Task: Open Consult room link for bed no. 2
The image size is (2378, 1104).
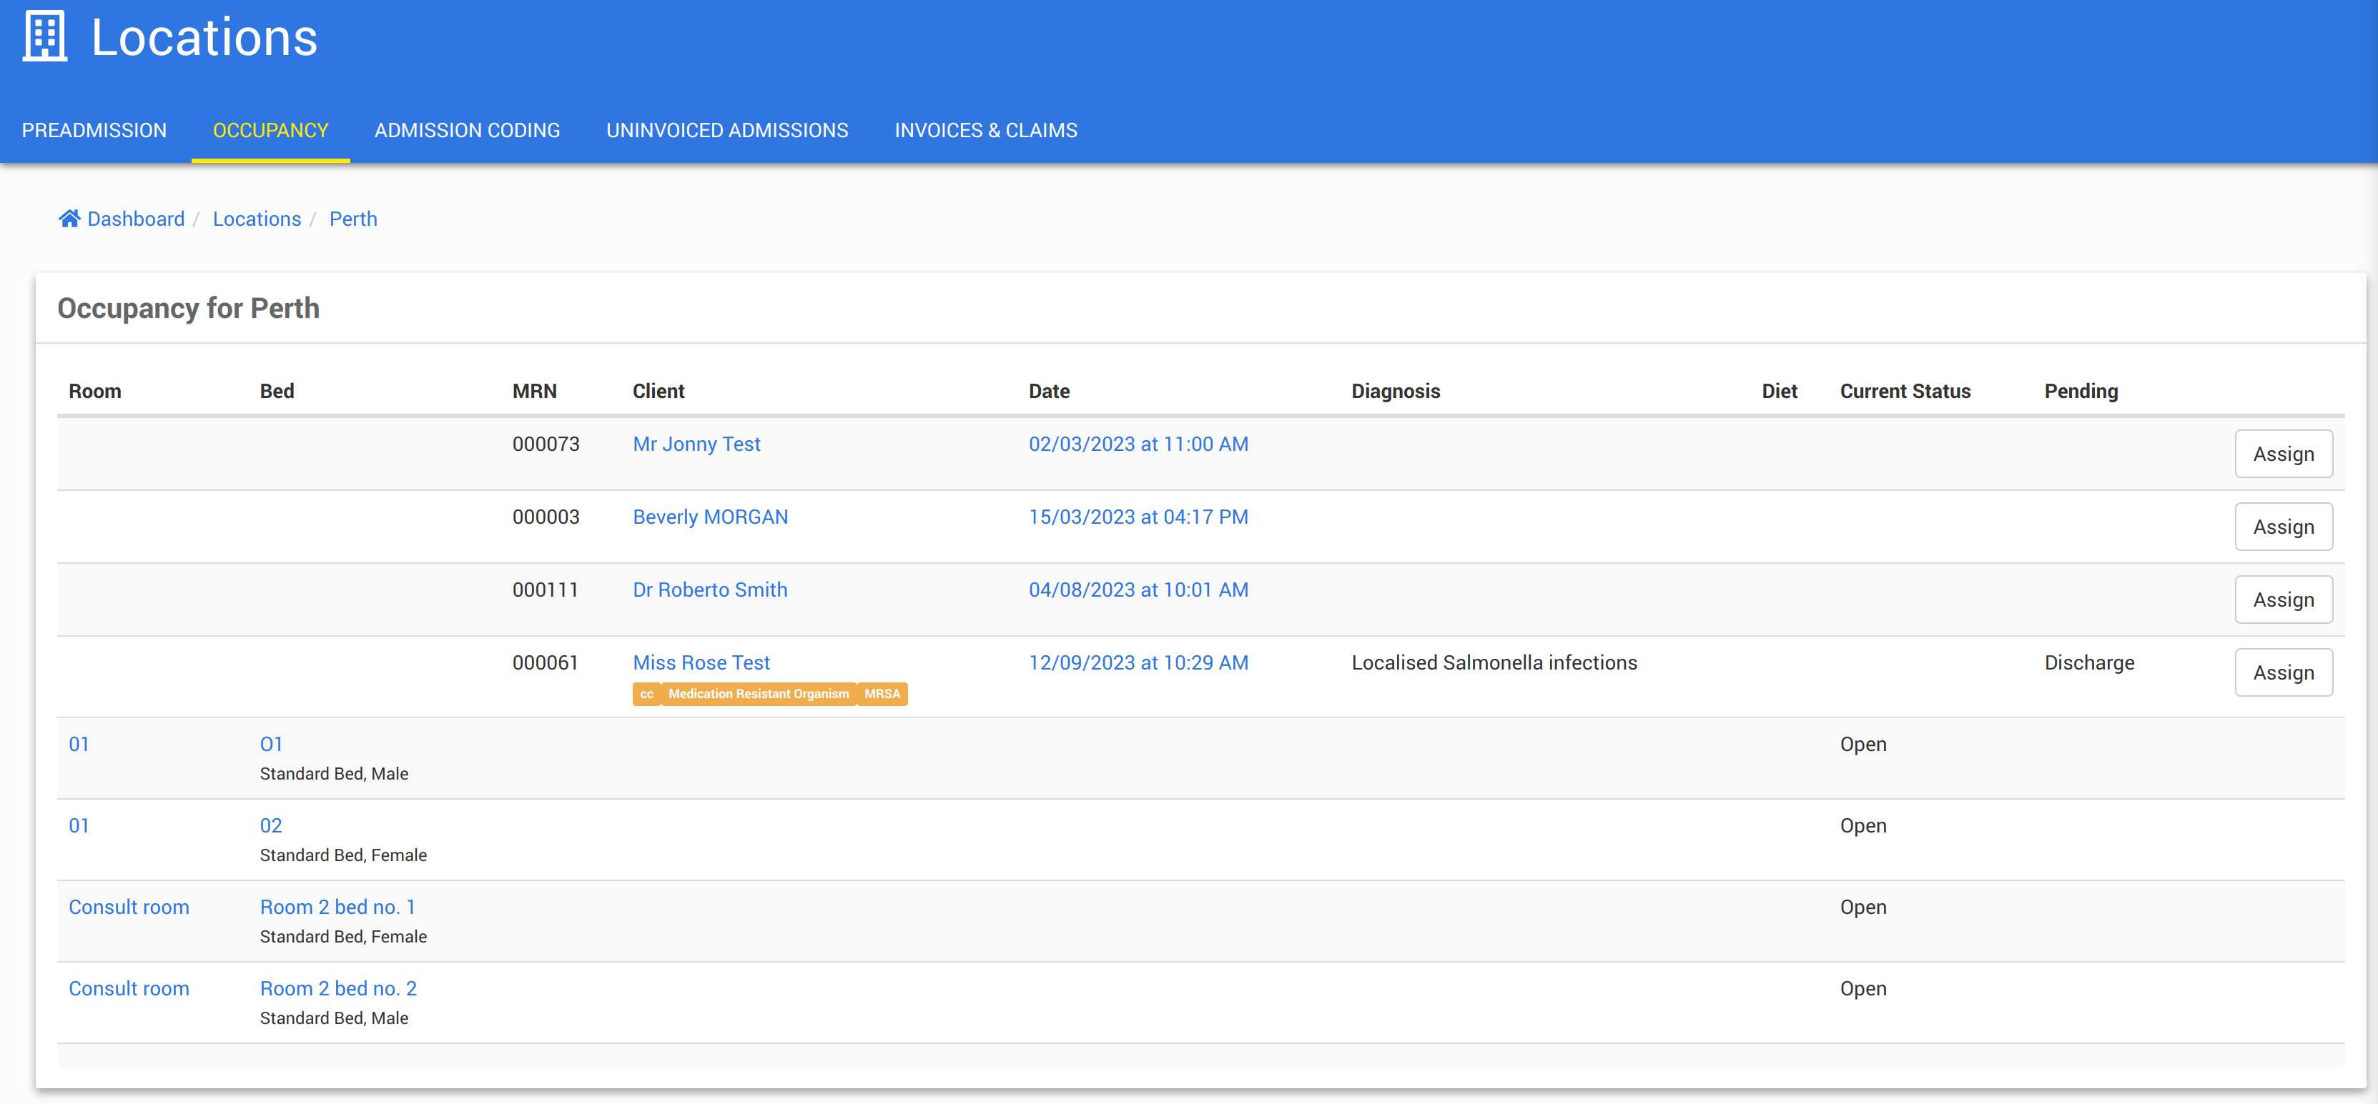Action: (x=128, y=988)
